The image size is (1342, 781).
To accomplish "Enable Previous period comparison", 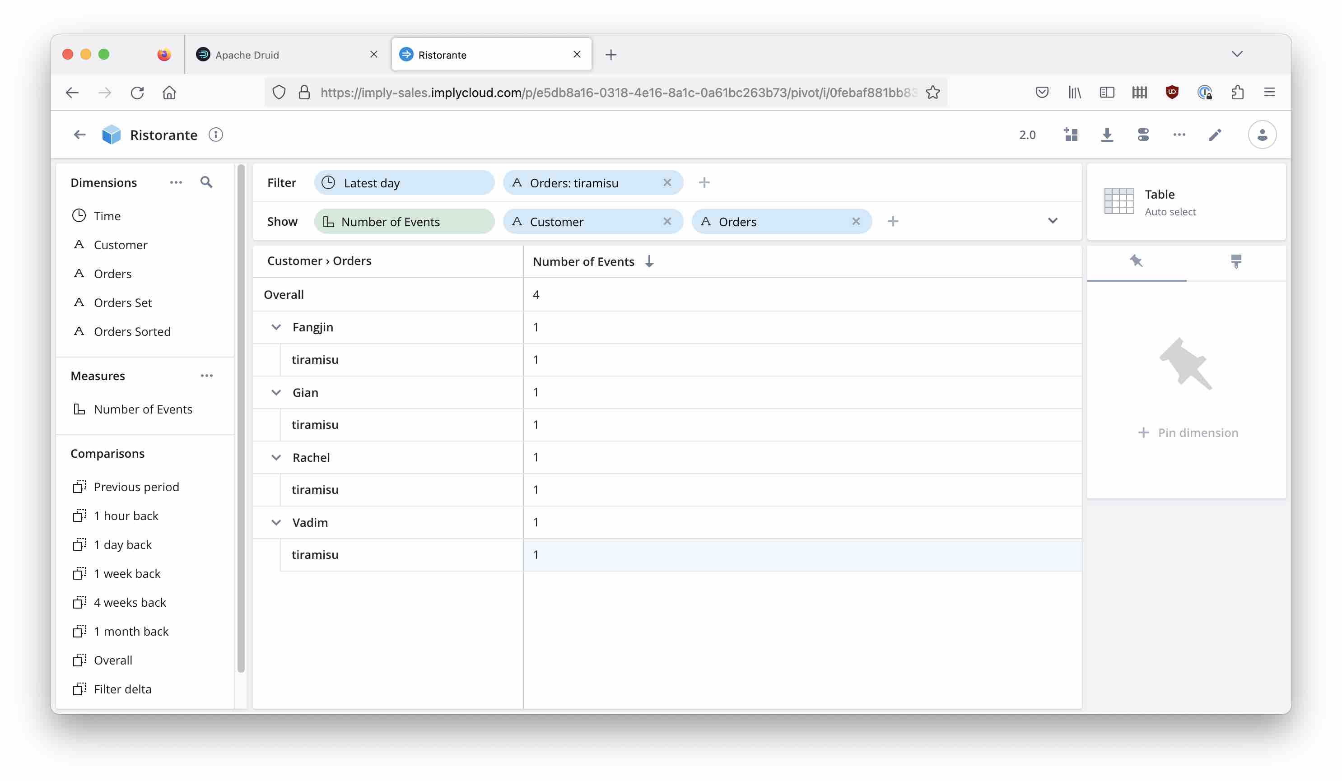I will click(x=136, y=487).
